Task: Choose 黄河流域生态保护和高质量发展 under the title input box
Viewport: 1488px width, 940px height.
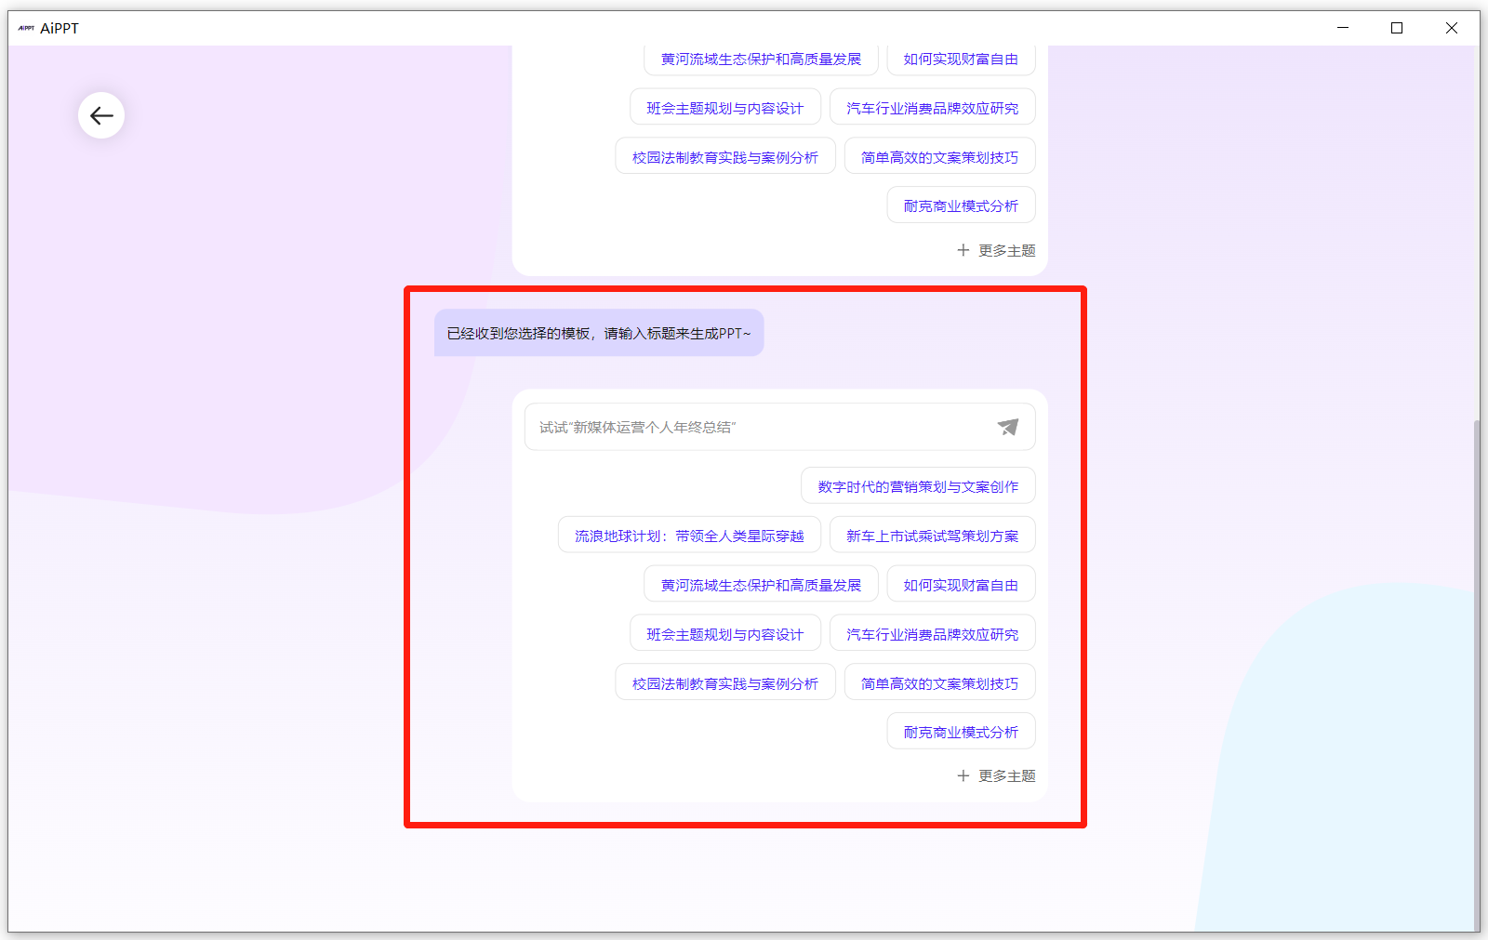Action: (x=761, y=585)
